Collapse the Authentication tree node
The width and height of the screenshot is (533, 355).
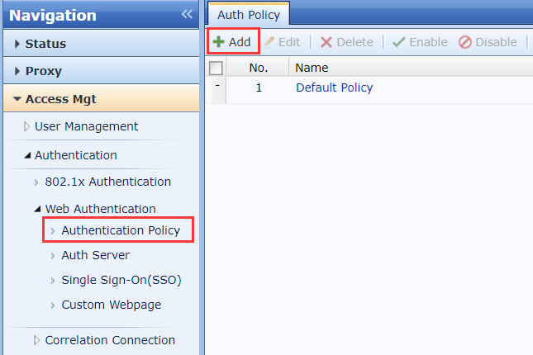click(x=26, y=155)
